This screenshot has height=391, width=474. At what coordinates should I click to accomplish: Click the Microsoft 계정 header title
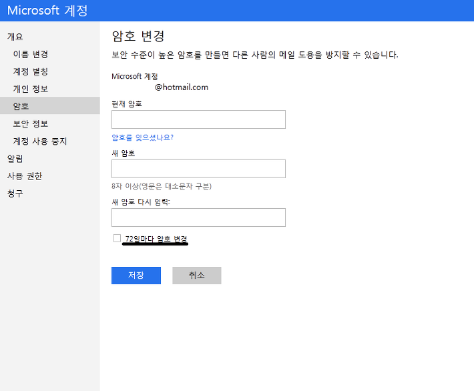click(47, 11)
